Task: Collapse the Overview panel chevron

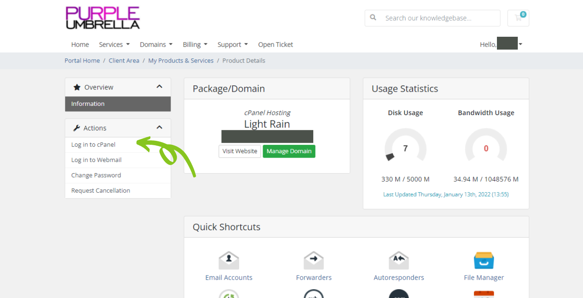Action: click(159, 87)
